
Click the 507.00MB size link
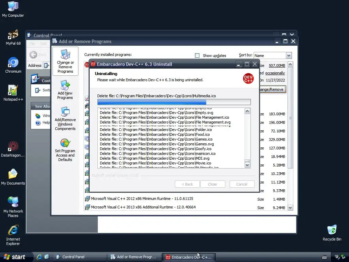(277, 65)
